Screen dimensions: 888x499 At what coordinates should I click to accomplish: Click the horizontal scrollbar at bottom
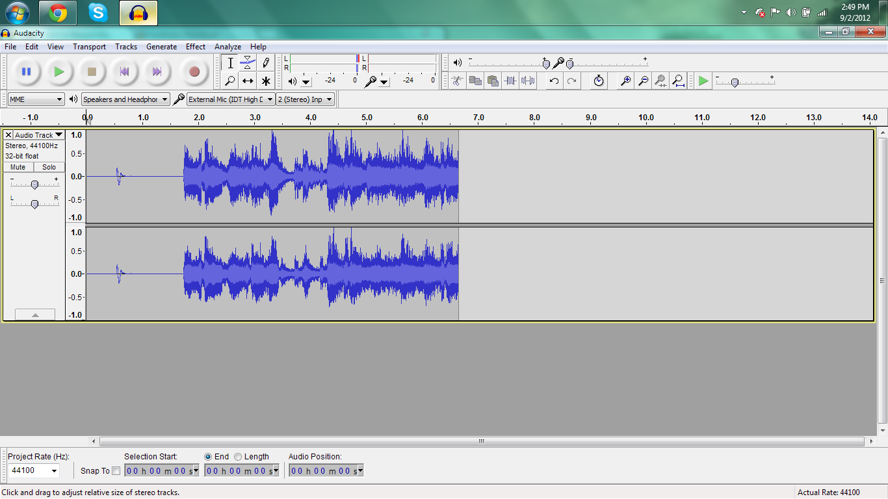point(482,441)
